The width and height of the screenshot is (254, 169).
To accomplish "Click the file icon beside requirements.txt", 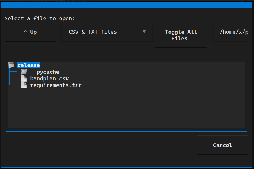I will click(24, 85).
